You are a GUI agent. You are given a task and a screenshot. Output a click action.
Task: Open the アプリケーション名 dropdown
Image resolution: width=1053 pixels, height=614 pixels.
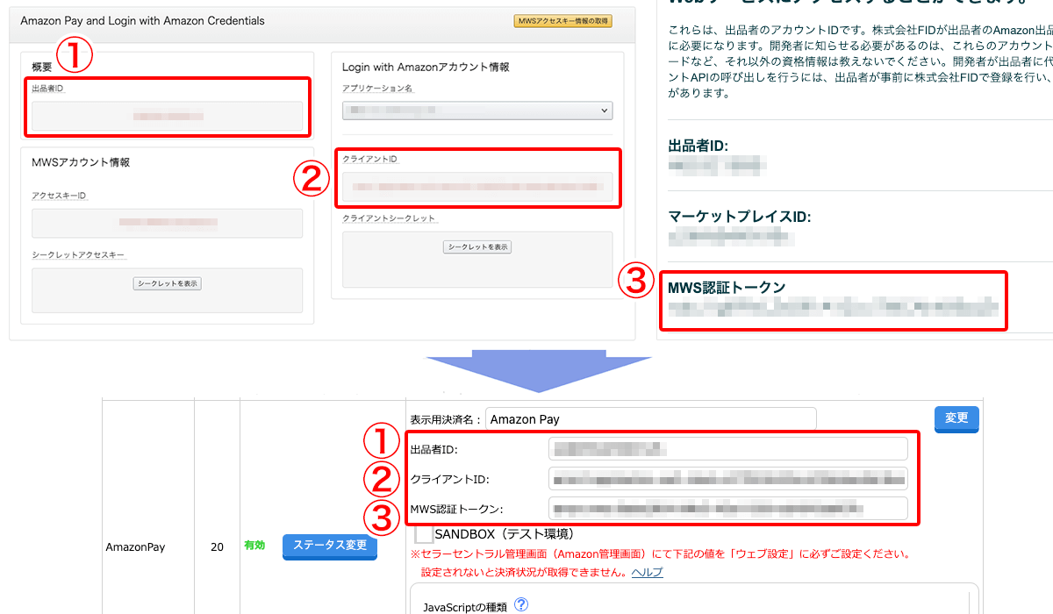click(477, 111)
